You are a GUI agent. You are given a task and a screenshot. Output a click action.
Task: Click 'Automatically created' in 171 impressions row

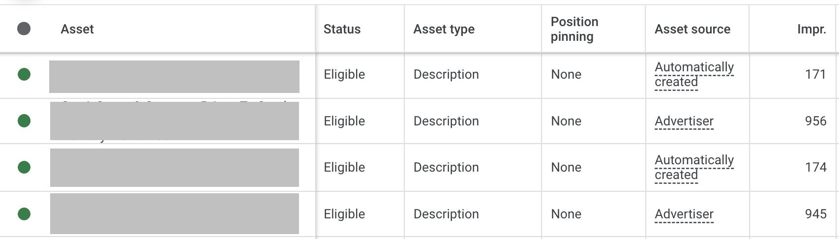tap(693, 74)
